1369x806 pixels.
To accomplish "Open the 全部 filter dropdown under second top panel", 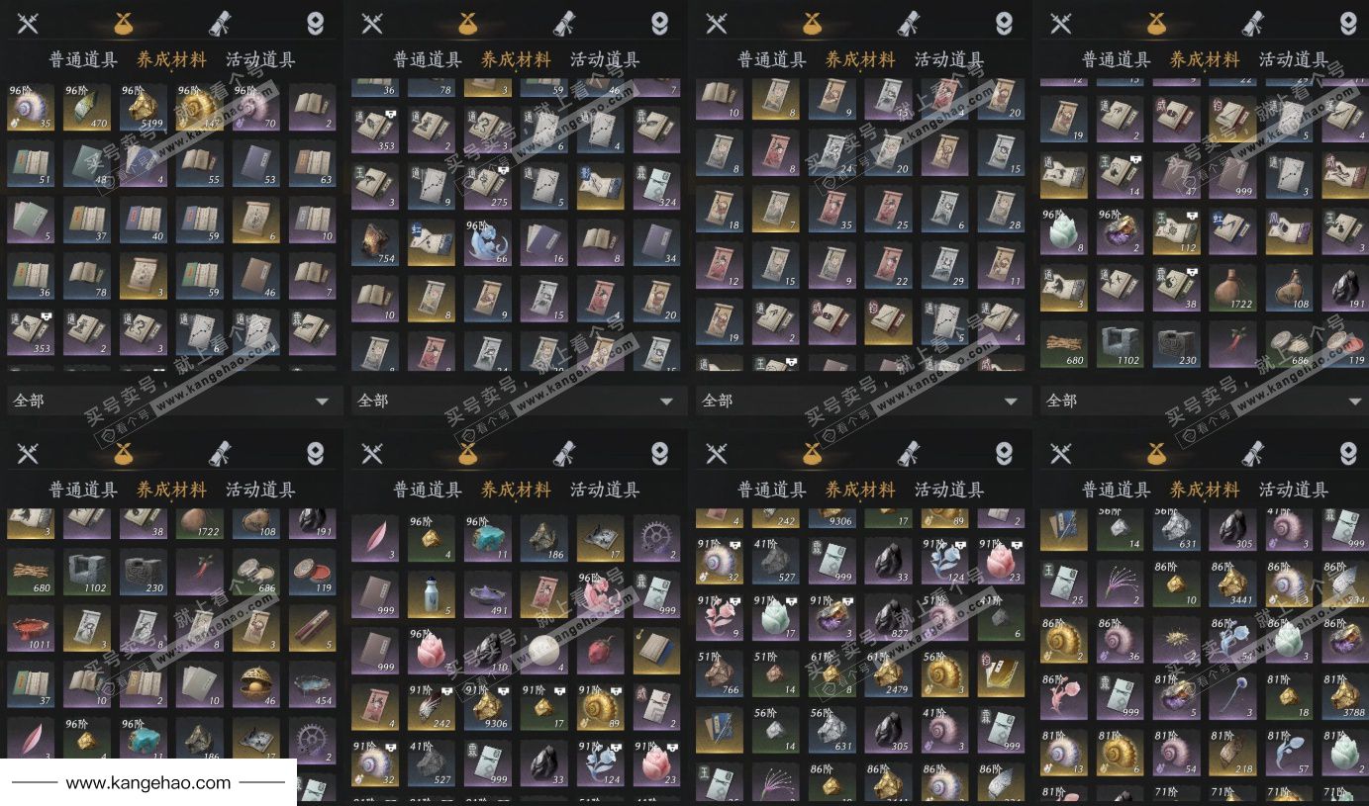I will click(516, 401).
